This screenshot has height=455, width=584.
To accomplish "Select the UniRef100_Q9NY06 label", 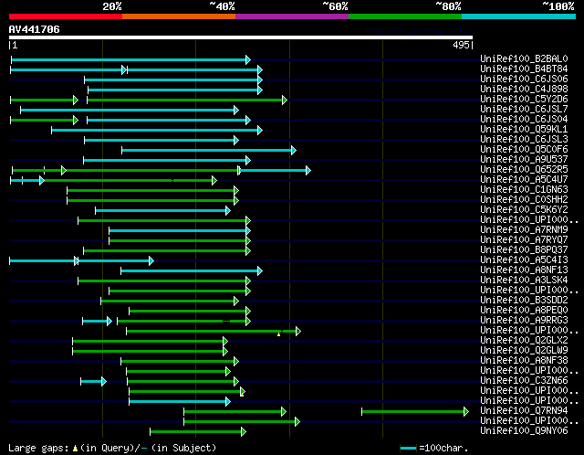I will point(524,431).
